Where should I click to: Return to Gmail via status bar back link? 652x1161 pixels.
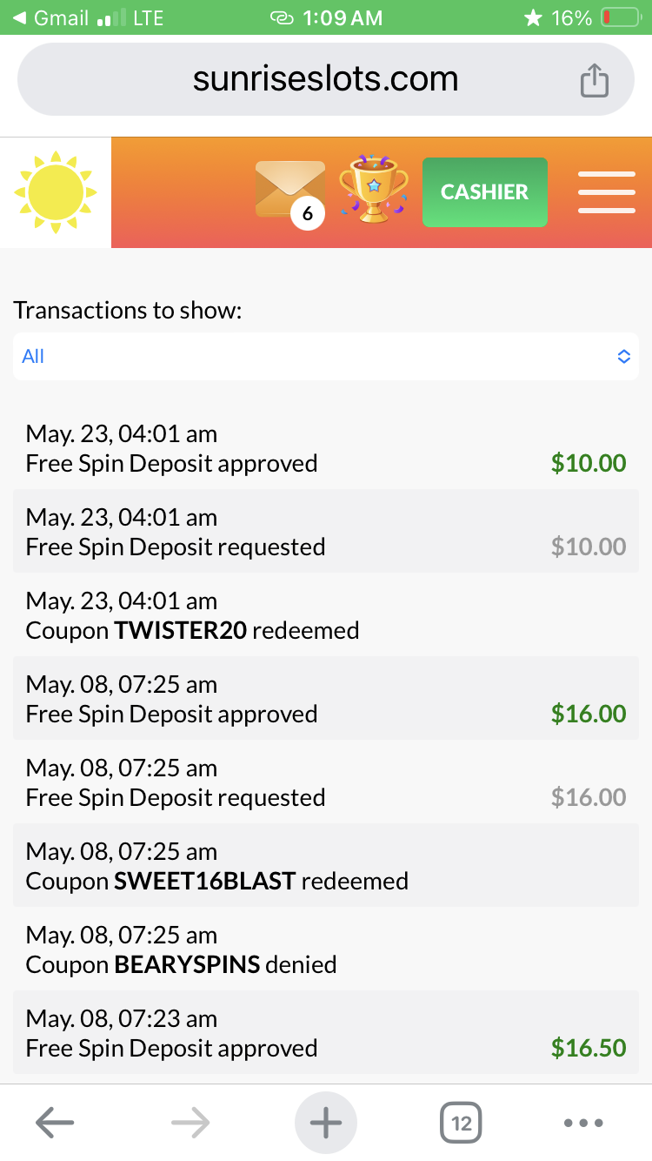pyautogui.click(x=52, y=17)
